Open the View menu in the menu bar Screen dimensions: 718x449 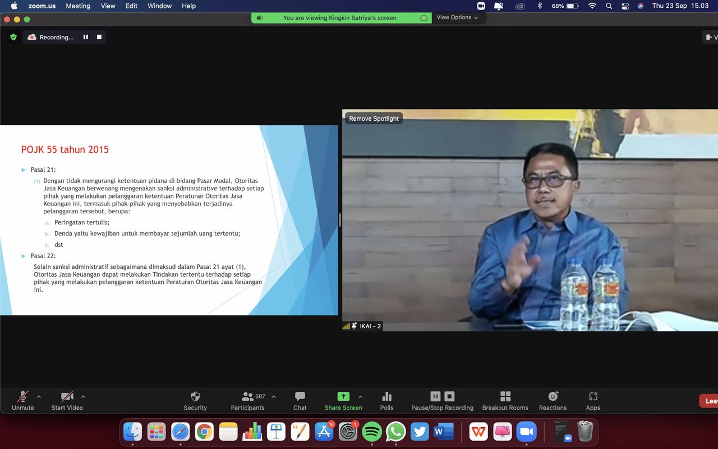pos(108,6)
